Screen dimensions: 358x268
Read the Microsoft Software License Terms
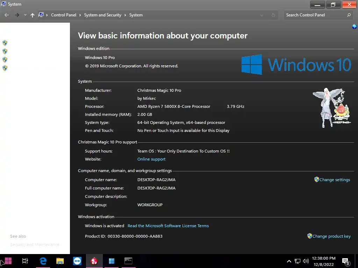click(x=168, y=226)
